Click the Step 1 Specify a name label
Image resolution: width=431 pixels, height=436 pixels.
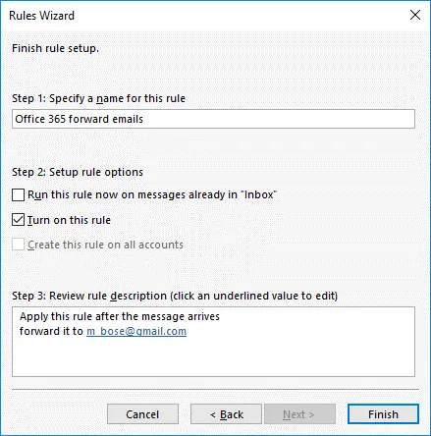click(x=98, y=98)
